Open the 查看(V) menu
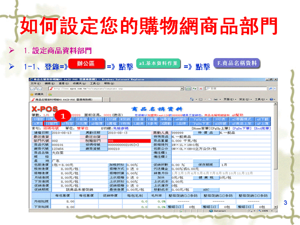The height and width of the screenshot is (225, 300). pos(64,84)
